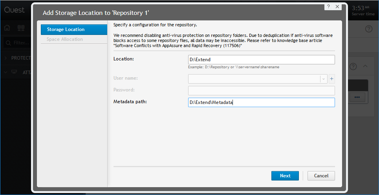Image resolution: width=379 pixels, height=195 pixels.
Task: Click the help circle icon at top right
Action: (x=369, y=29)
